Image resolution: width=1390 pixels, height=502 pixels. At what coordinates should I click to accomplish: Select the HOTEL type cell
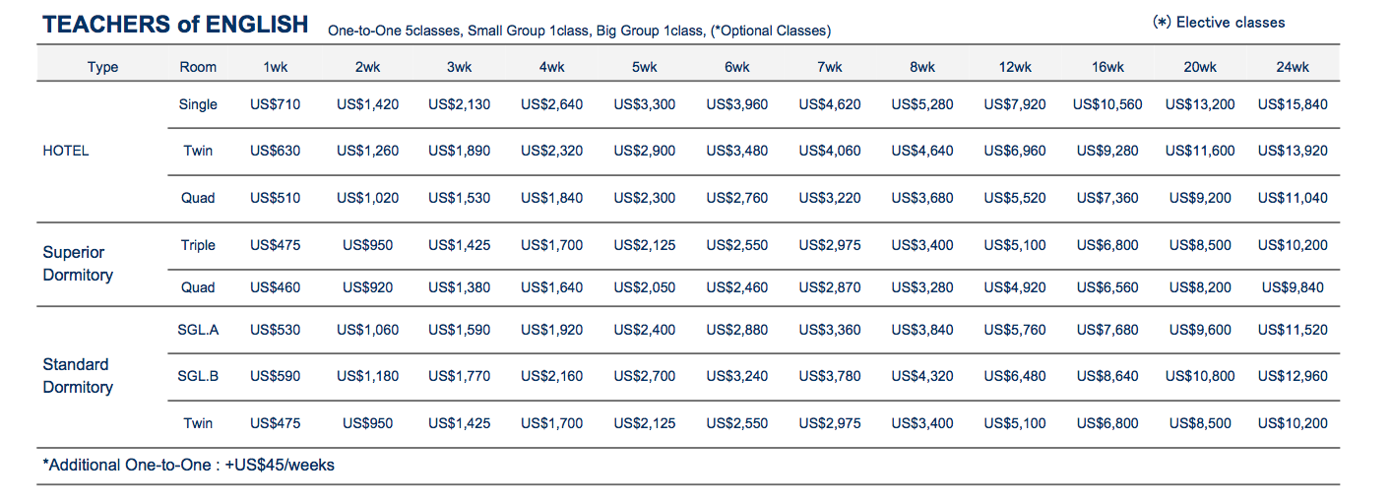(66, 151)
